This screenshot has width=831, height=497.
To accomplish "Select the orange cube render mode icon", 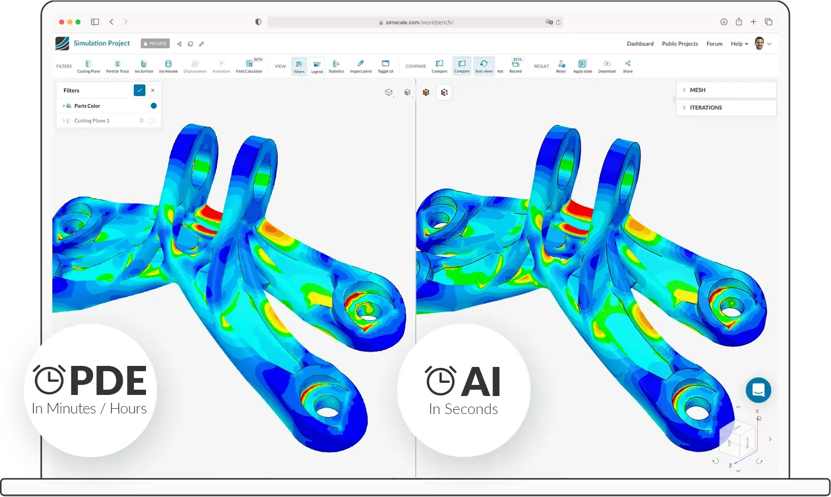I will [x=426, y=93].
